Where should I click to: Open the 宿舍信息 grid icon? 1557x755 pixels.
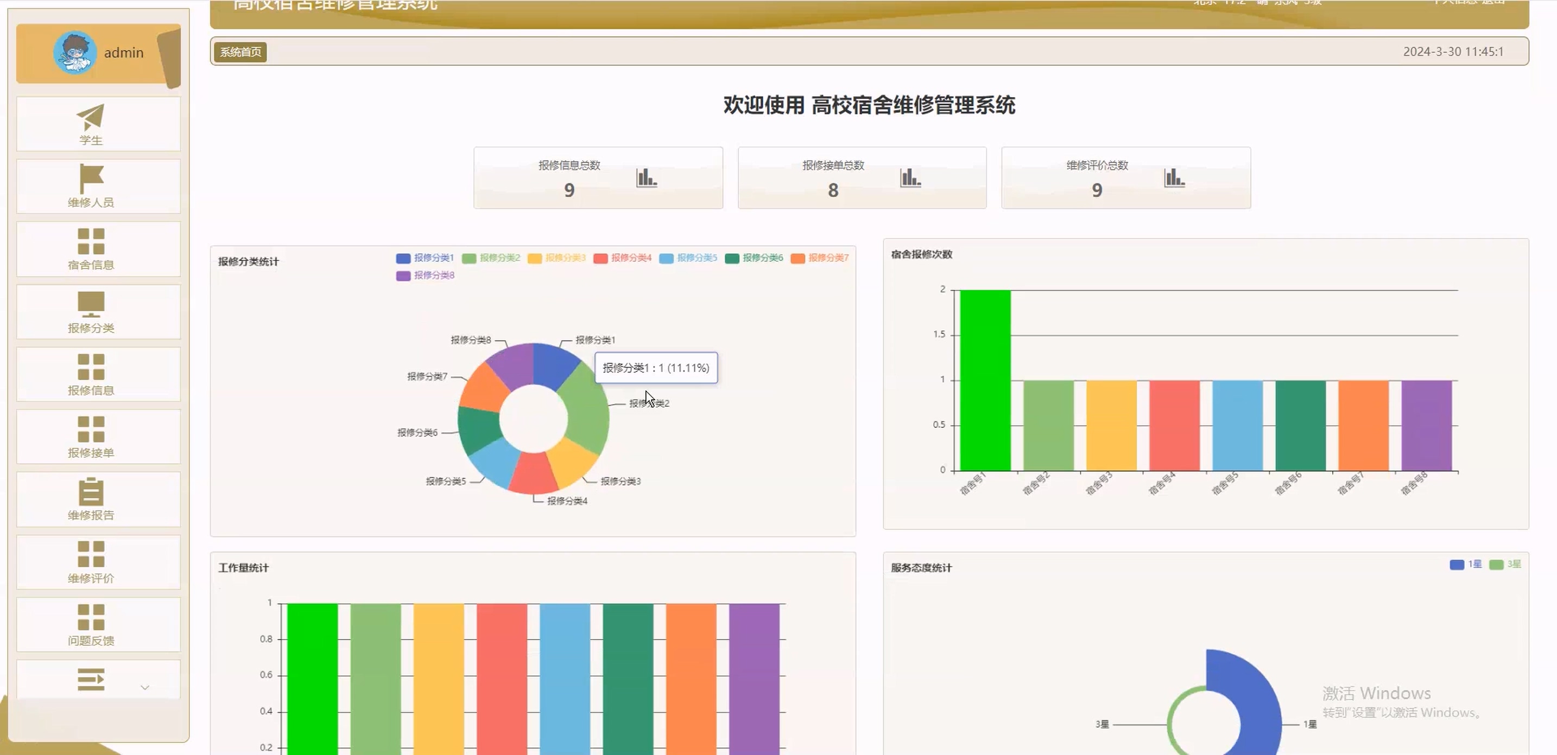click(x=91, y=241)
